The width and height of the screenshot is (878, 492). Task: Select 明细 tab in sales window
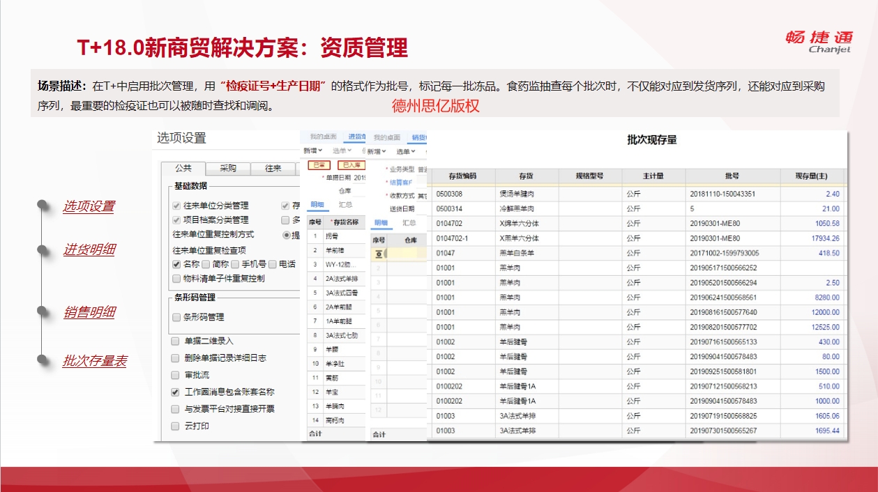[x=381, y=223]
